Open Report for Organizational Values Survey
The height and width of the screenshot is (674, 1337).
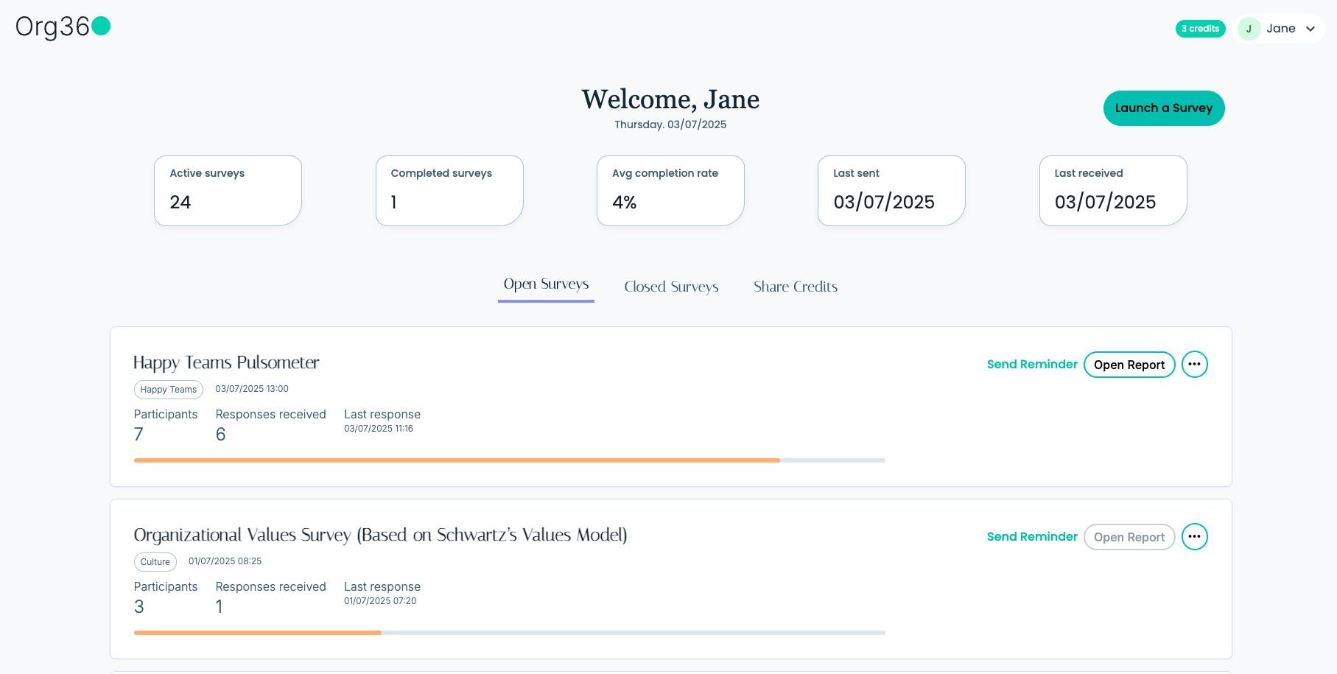pos(1129,537)
